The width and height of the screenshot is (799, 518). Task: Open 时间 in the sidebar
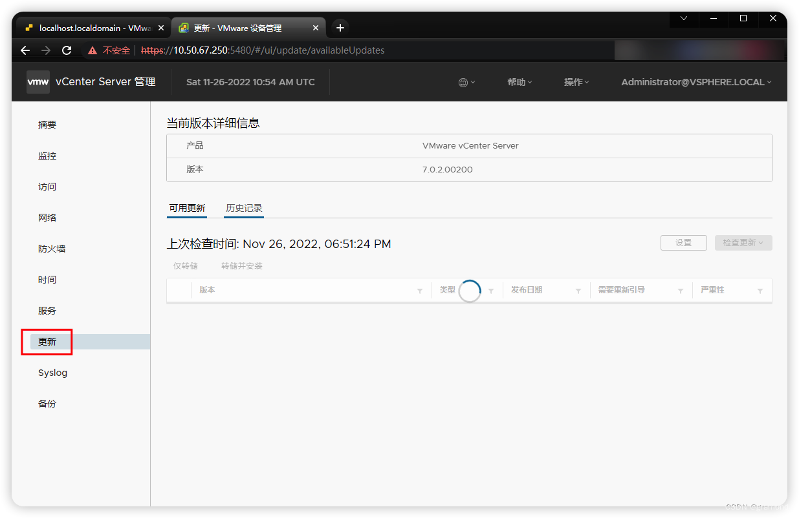point(47,280)
